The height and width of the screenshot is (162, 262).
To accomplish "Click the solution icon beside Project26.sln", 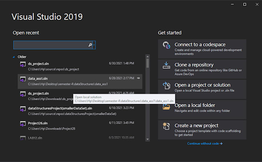I will click(x=23, y=124).
